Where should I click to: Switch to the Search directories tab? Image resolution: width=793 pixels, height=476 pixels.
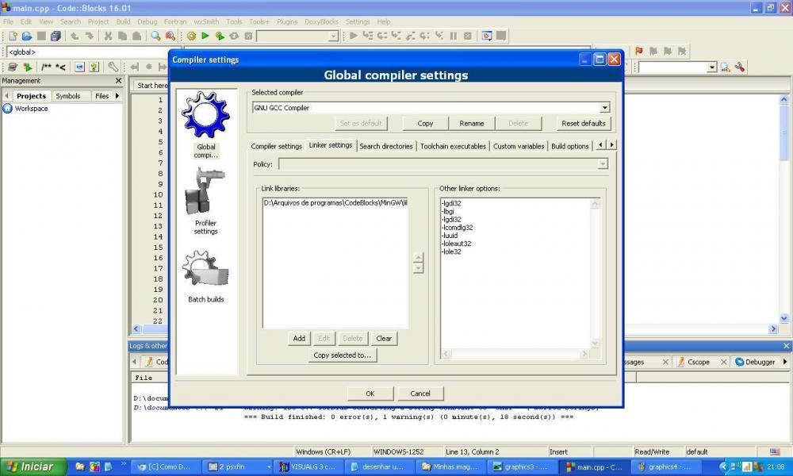click(386, 146)
